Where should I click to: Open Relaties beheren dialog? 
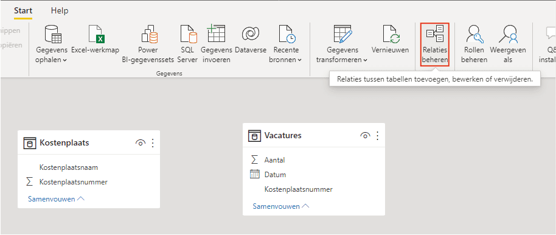click(435, 44)
